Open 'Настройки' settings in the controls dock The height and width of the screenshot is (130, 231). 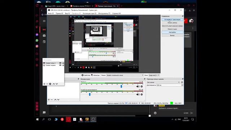(173, 32)
